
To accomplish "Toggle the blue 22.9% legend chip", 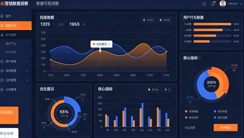I will (148, 20).
